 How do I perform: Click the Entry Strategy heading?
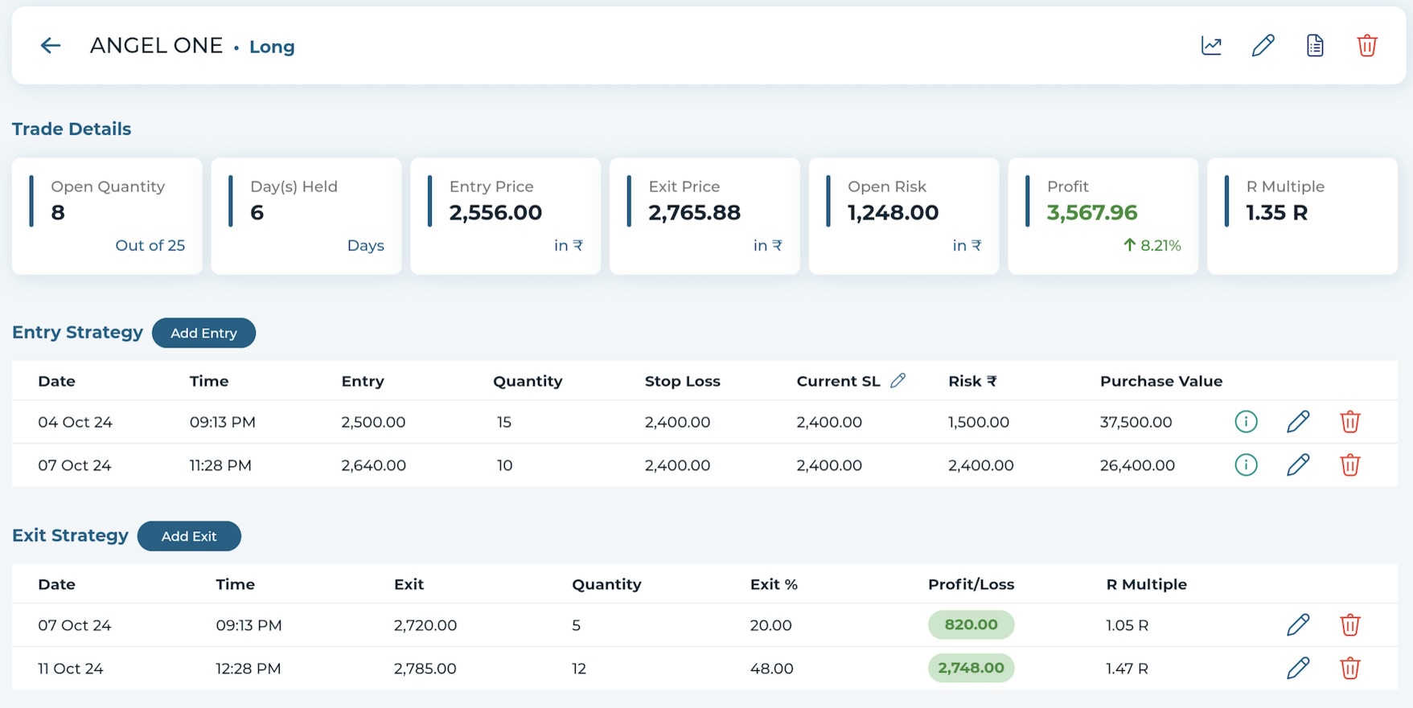tap(77, 332)
